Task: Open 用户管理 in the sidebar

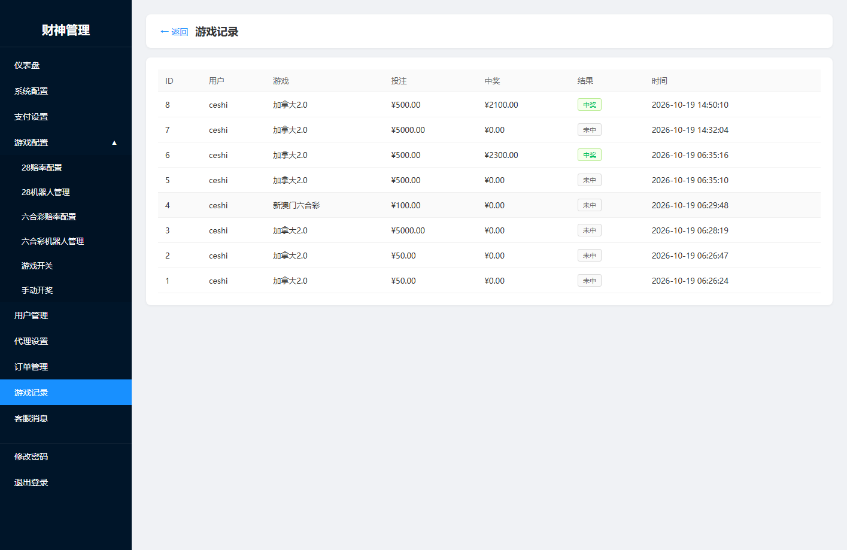Action: pos(66,315)
